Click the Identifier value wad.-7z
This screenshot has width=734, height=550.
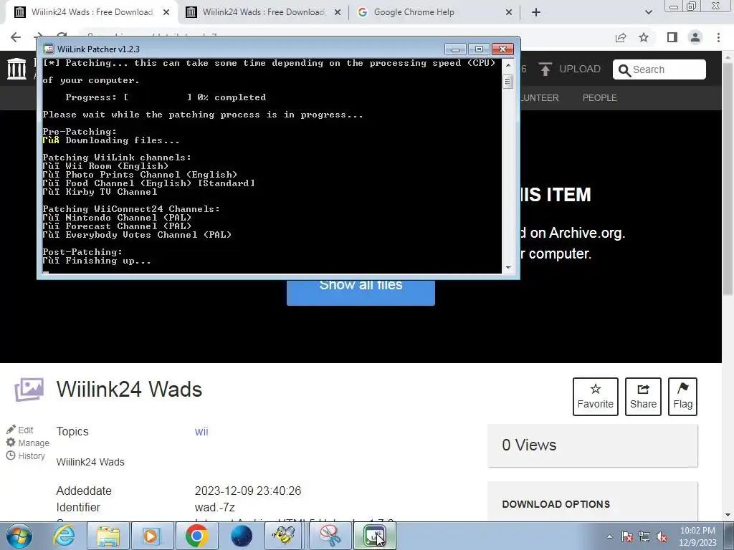point(214,507)
